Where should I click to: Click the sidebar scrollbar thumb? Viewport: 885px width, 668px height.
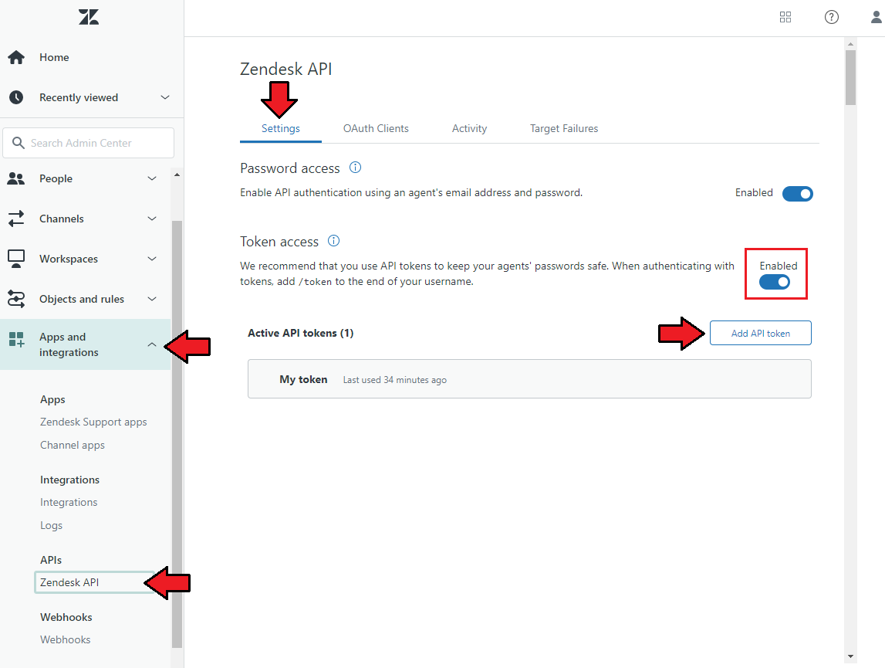177,434
